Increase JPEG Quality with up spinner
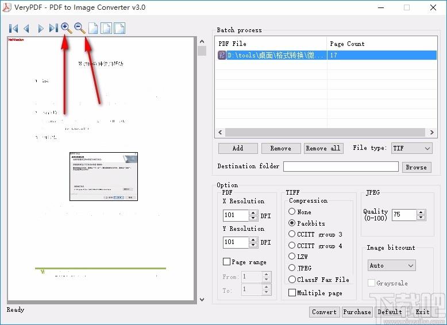The width and height of the screenshot is (447, 325). (421, 212)
